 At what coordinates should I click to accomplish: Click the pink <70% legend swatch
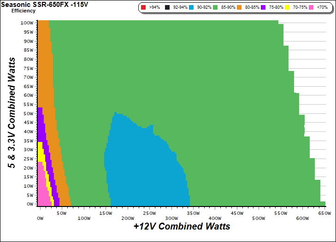click(x=311, y=8)
